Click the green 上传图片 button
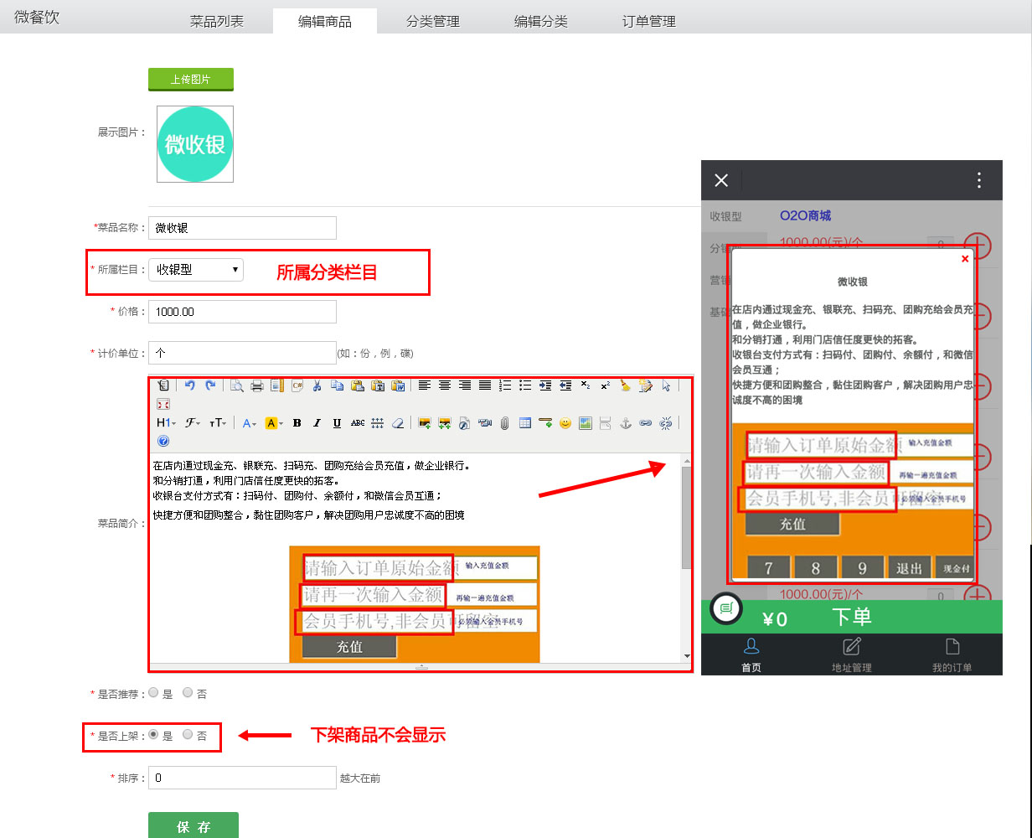Viewport: 1032px width, 838px height. click(x=191, y=80)
